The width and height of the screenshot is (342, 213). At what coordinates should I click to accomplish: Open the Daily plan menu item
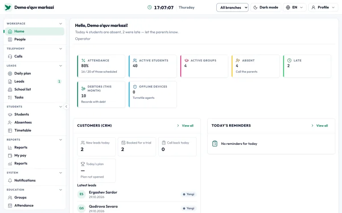click(35, 73)
